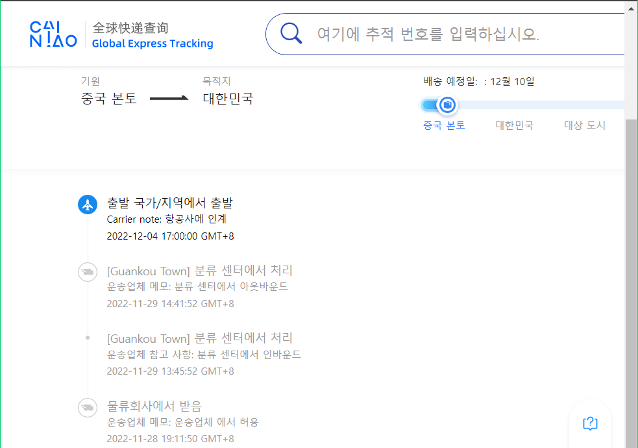This screenshot has height=448, width=638.
Task: Open the help question mark icon
Action: pos(590,423)
